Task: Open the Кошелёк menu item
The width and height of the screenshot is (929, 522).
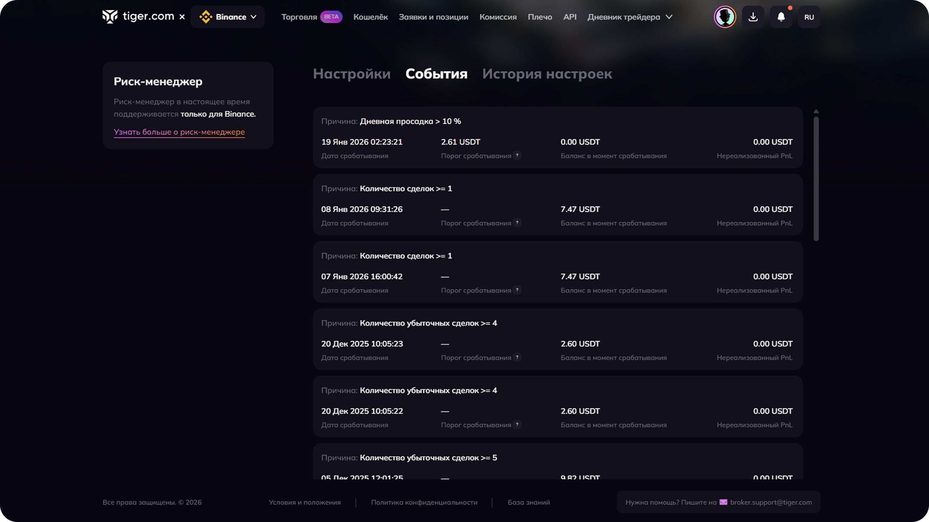Action: coord(370,17)
